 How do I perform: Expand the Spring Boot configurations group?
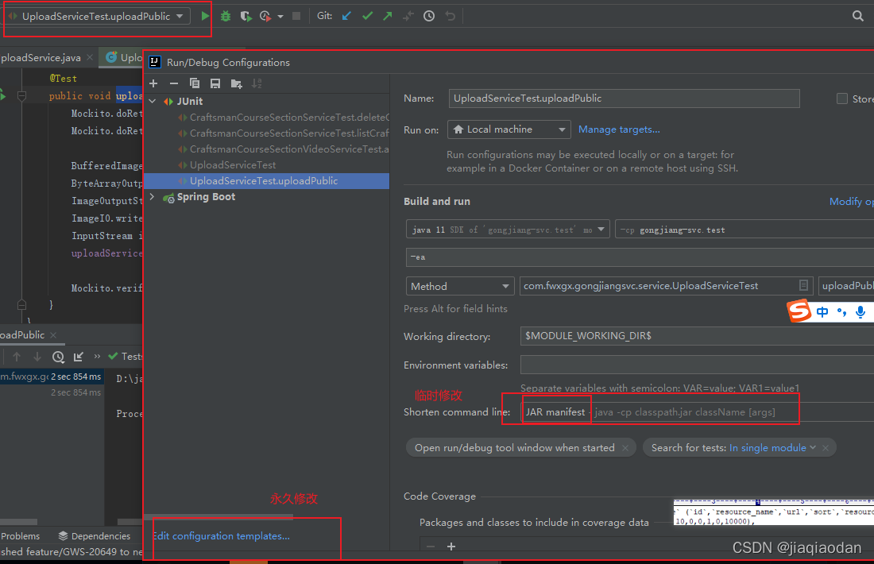152,196
